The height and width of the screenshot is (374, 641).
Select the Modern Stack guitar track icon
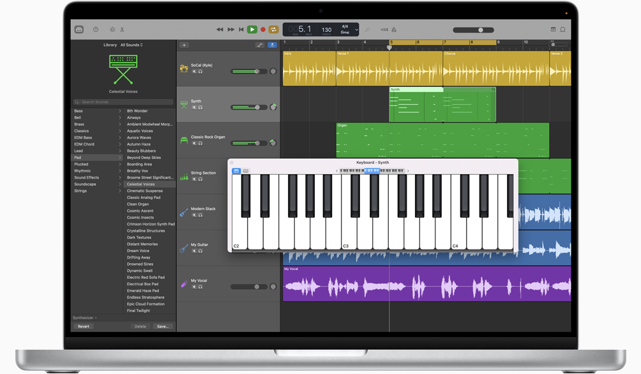click(x=184, y=213)
